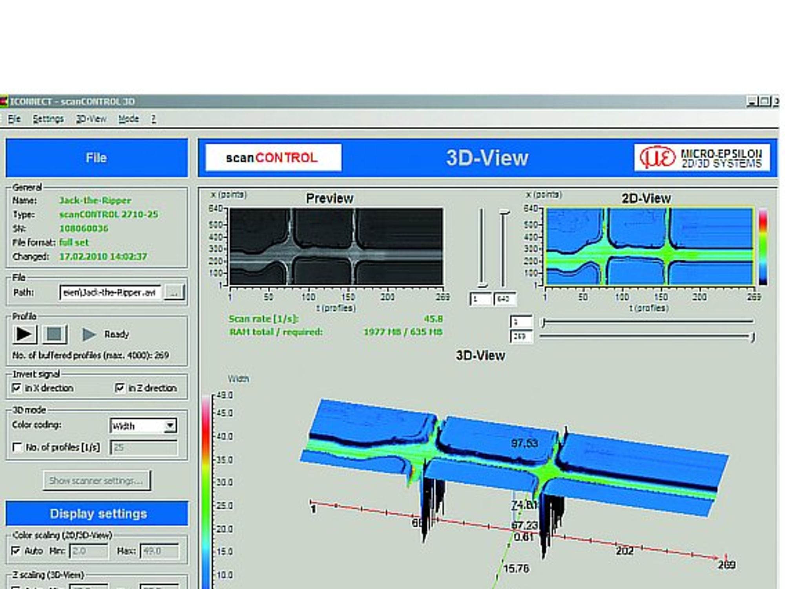Image resolution: width=785 pixels, height=589 pixels.
Task: Click Show scanner settings button
Action: click(x=97, y=480)
